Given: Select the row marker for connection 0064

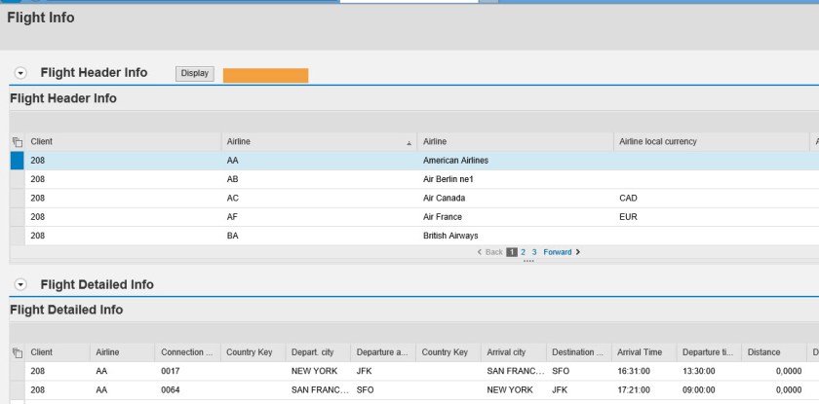Looking at the screenshot, I should pos(16,389).
